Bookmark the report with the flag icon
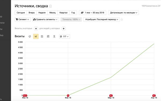This screenshot has height=101, width=161. tap(50, 6)
